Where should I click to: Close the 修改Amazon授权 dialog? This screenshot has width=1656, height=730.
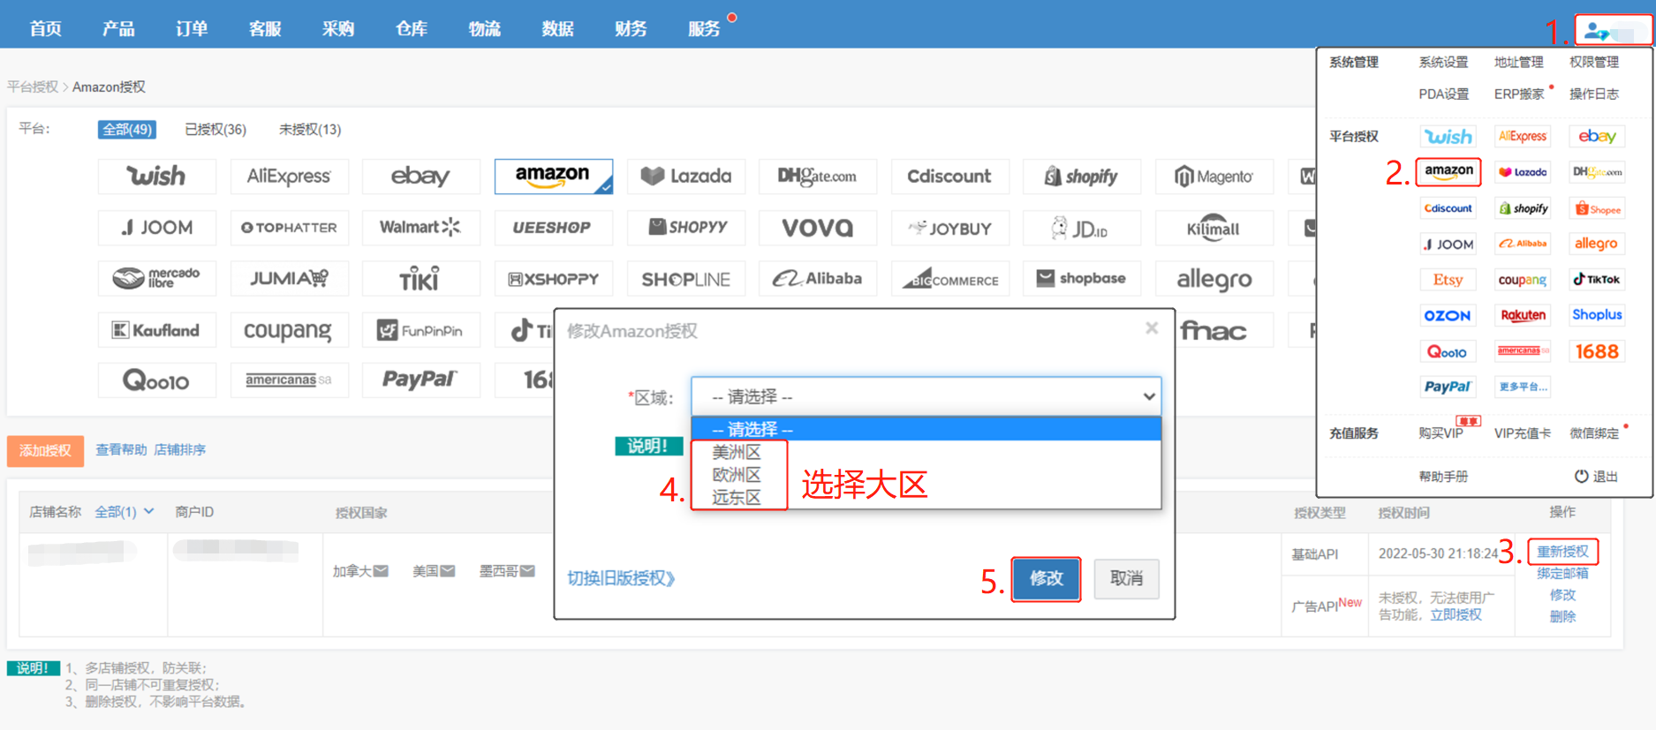[x=1152, y=328]
